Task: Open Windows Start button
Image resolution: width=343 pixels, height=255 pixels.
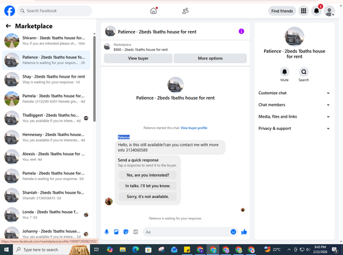Action: coord(6,250)
